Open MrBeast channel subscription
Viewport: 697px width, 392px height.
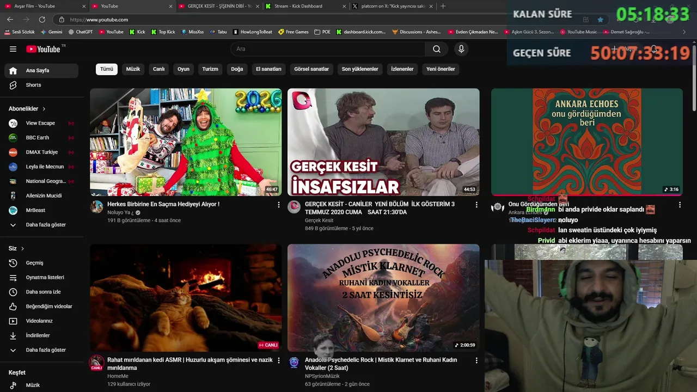click(x=41, y=210)
